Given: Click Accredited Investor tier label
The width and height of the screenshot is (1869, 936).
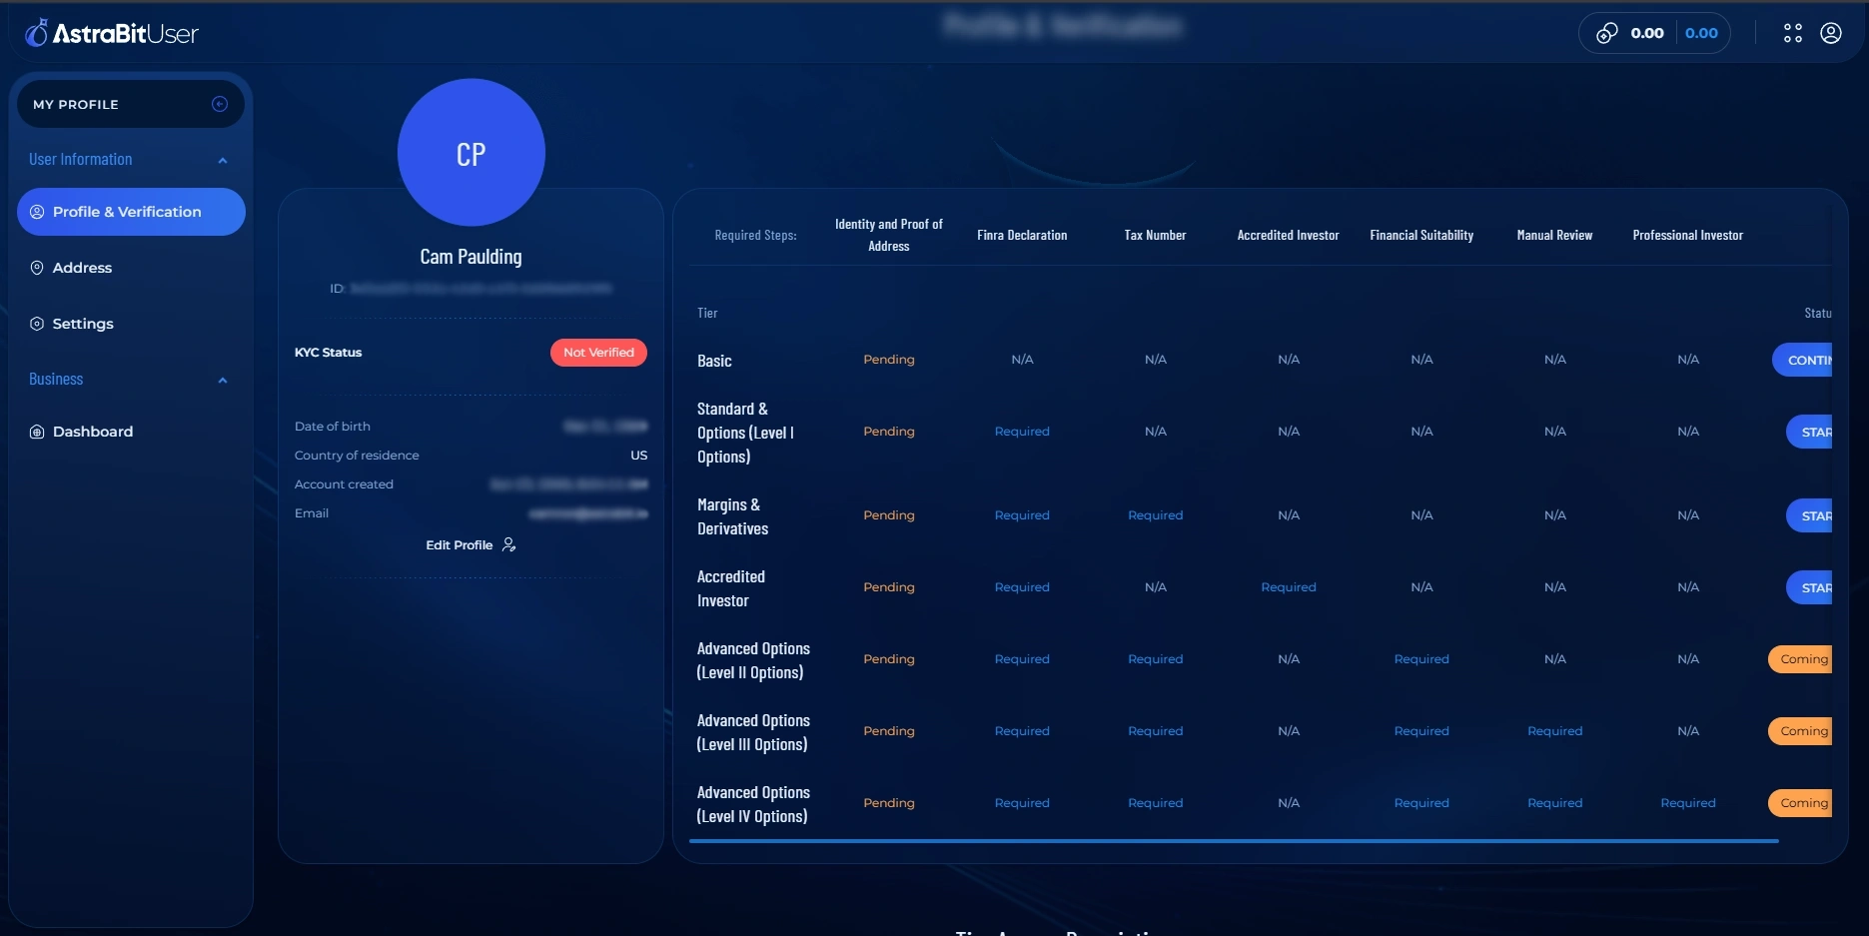Looking at the screenshot, I should coord(731,588).
